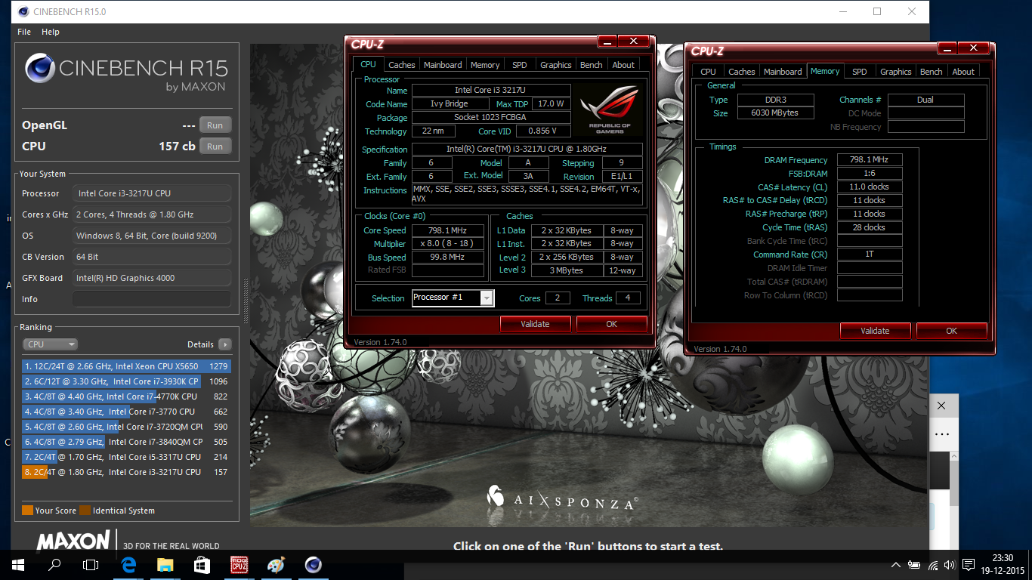Select the i3-3217U ranking row
The image size is (1032, 580).
[x=126, y=472]
